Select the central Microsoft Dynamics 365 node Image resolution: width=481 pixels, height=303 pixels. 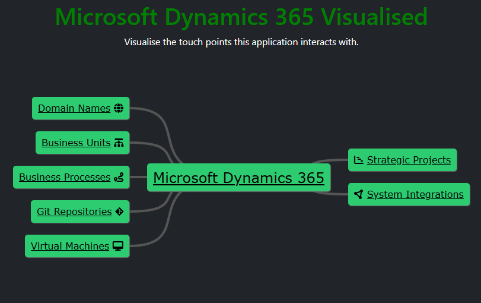tap(238, 178)
